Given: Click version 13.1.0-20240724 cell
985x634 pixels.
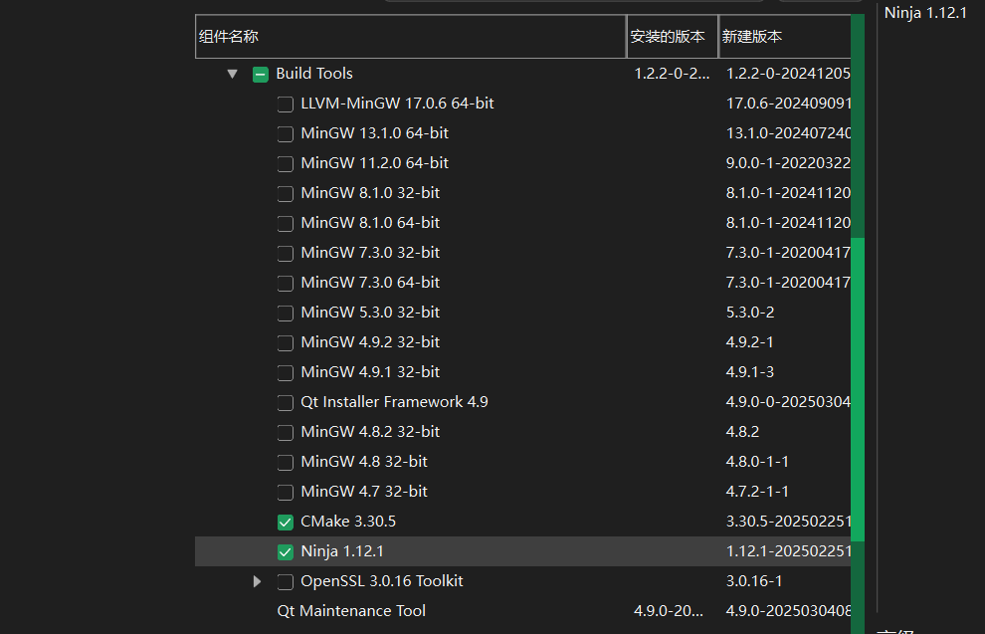Looking at the screenshot, I should click(788, 133).
